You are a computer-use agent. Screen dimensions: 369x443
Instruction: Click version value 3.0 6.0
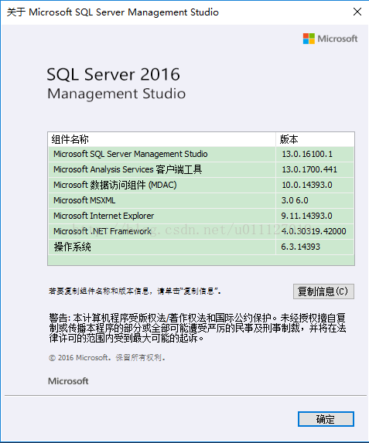point(295,200)
